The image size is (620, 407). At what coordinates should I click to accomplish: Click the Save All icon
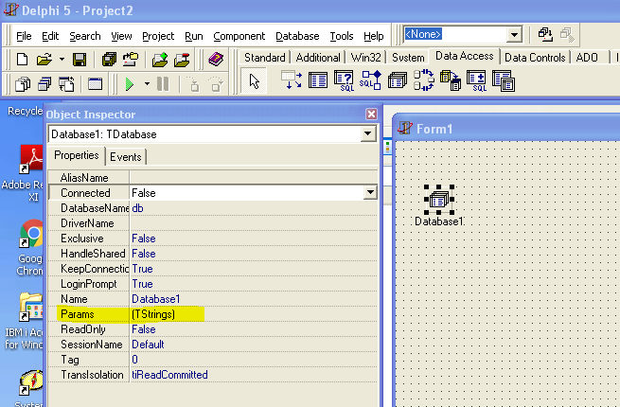coord(109,60)
